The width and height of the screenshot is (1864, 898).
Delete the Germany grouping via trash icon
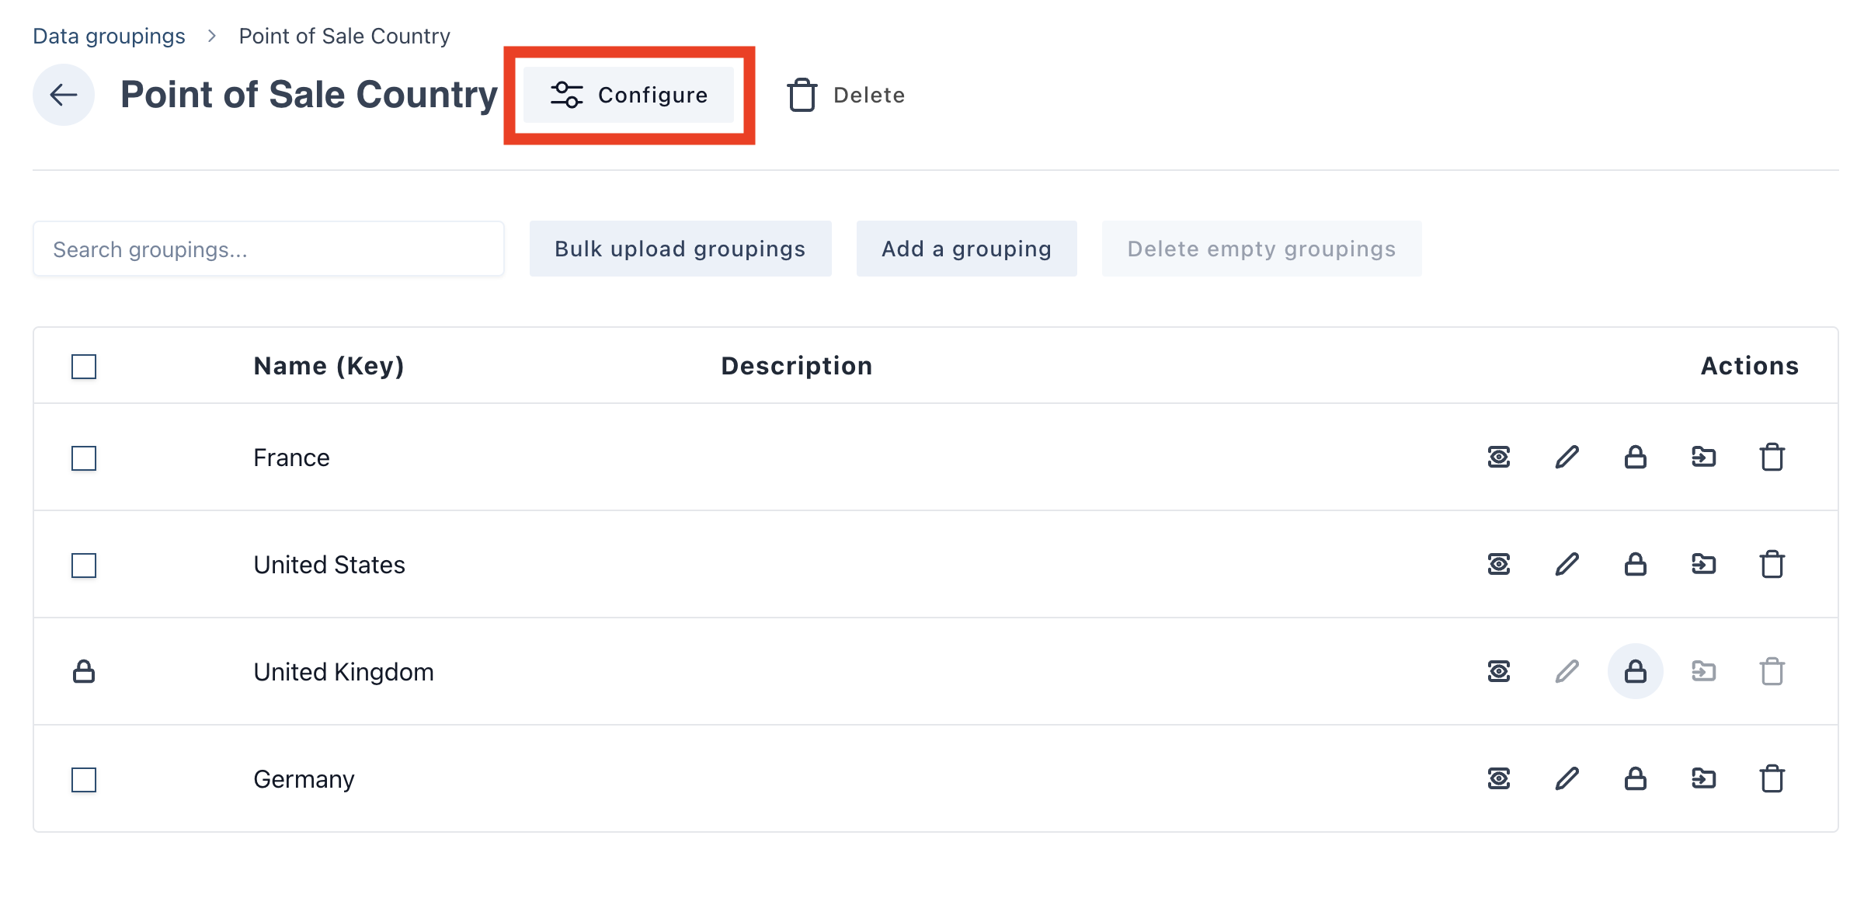point(1772,779)
